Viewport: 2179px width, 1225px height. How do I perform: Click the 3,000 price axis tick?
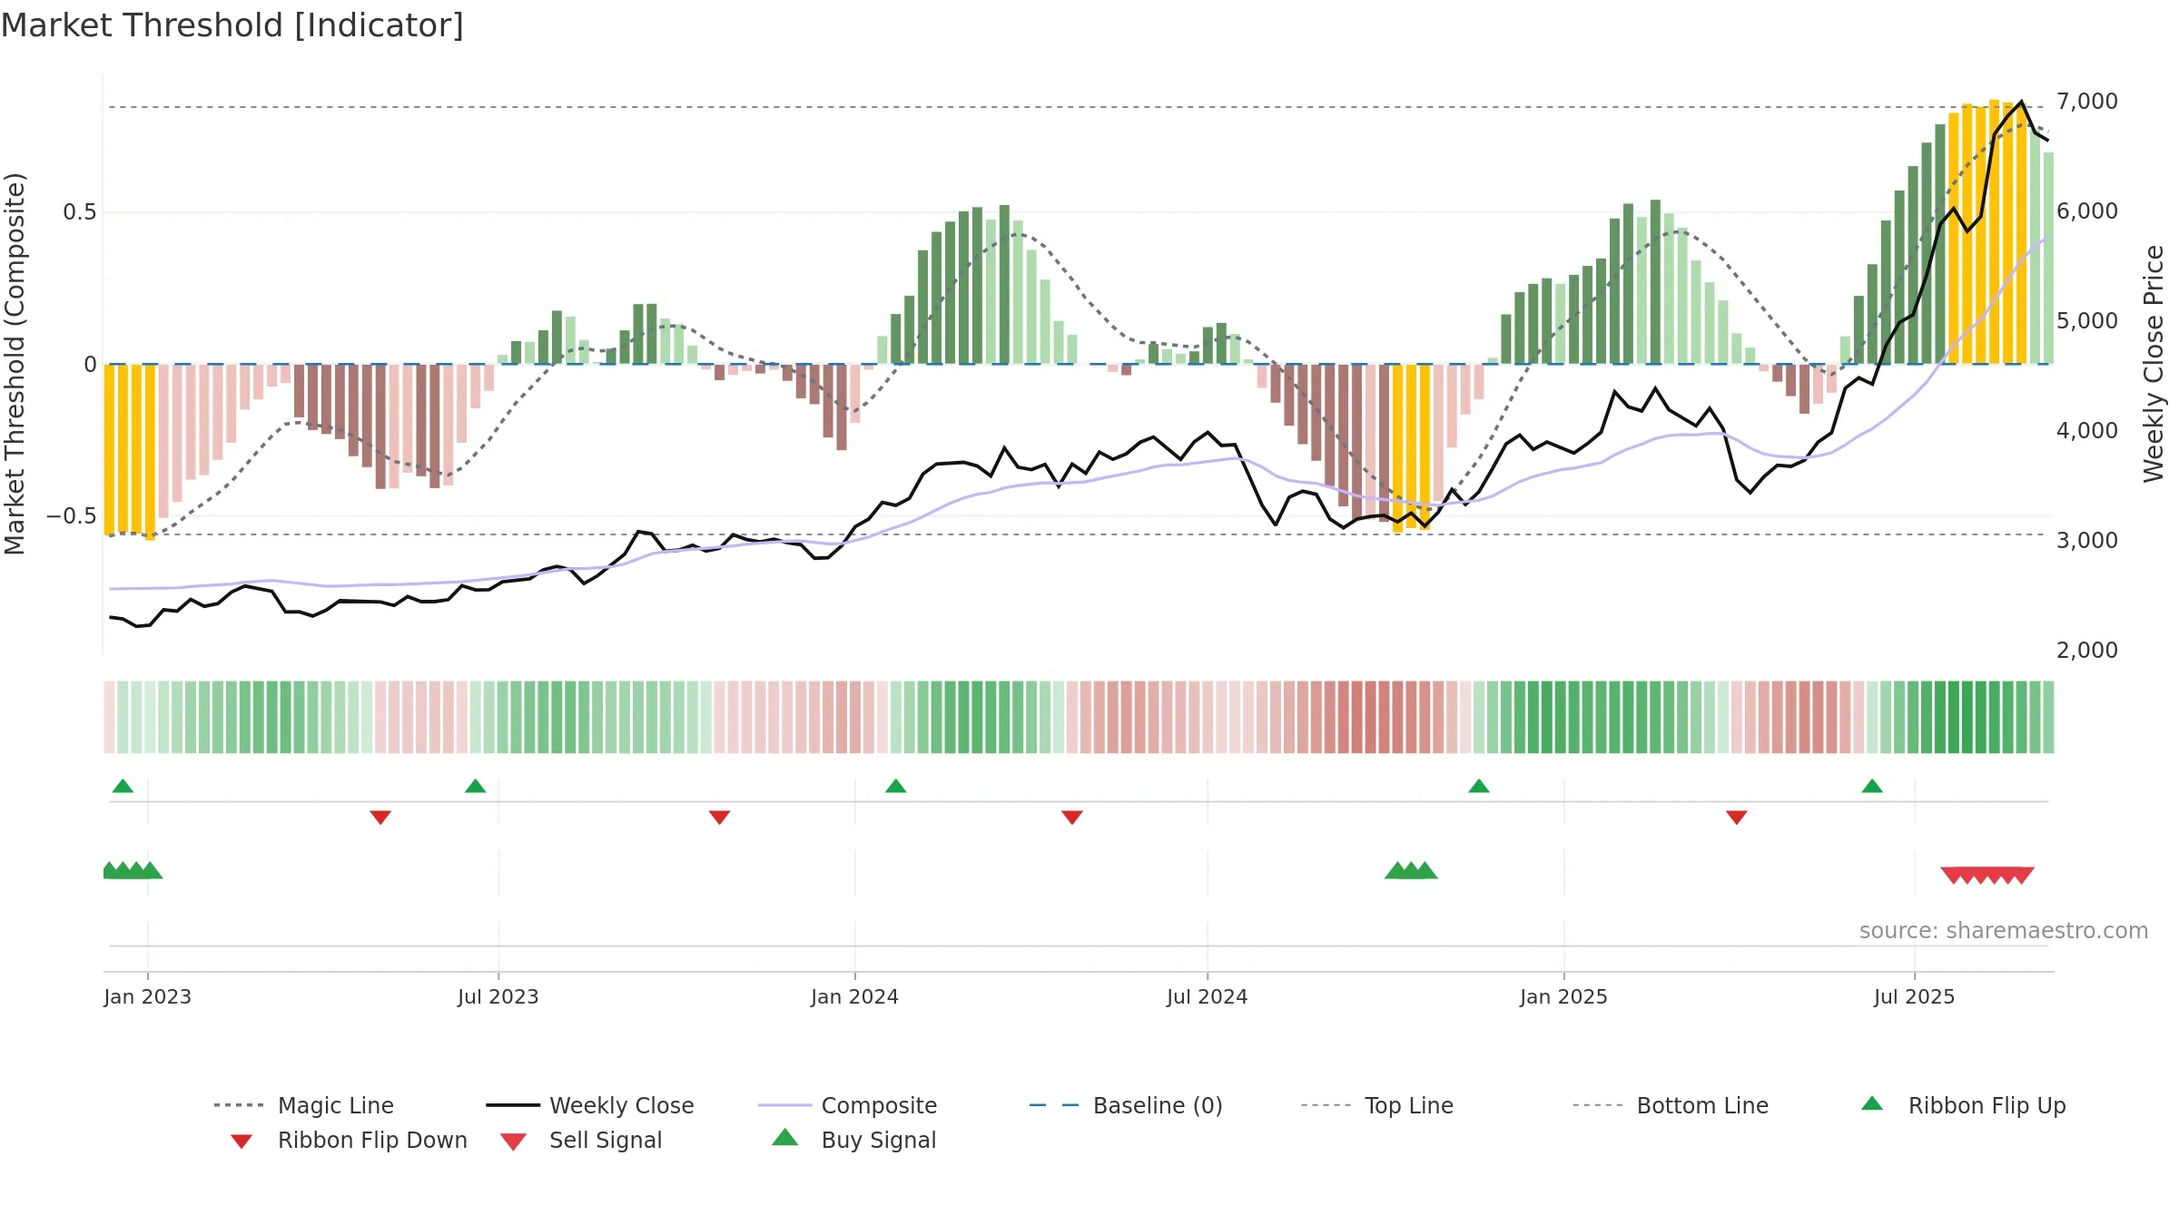coord(2087,540)
